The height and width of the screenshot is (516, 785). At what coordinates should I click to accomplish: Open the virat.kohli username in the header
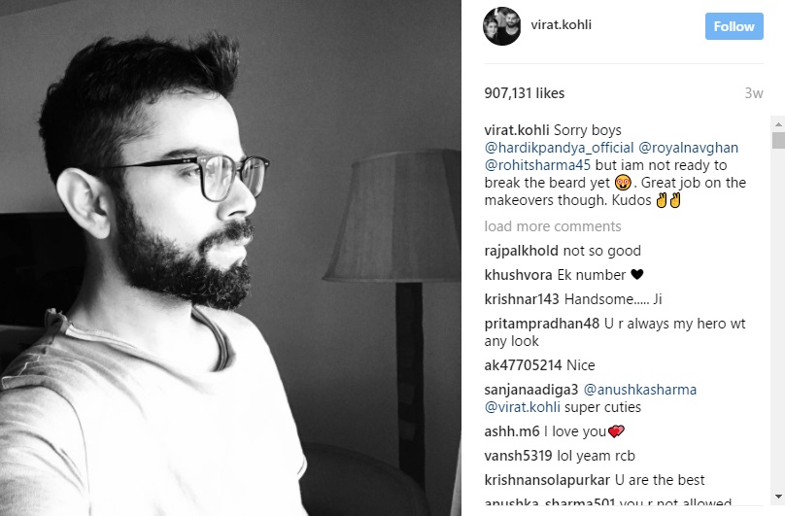561,24
